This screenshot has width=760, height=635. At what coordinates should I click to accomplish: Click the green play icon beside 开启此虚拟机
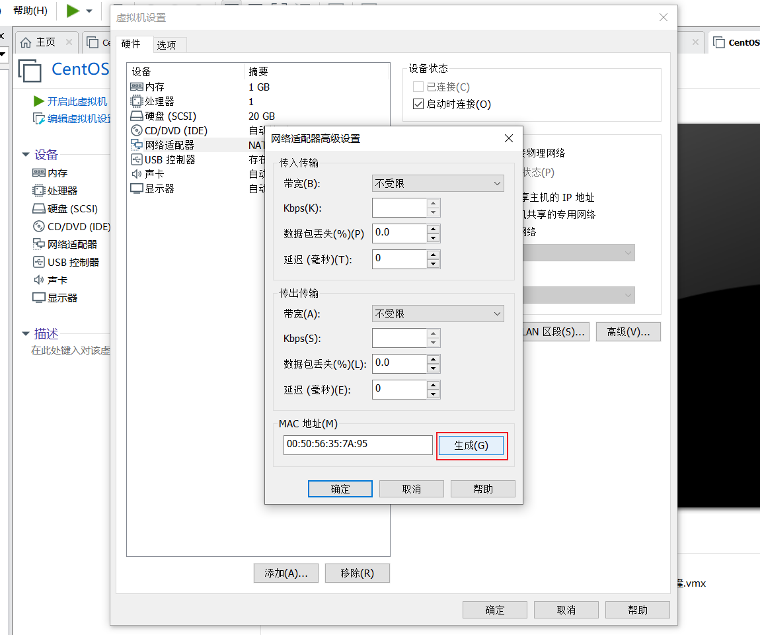point(39,101)
